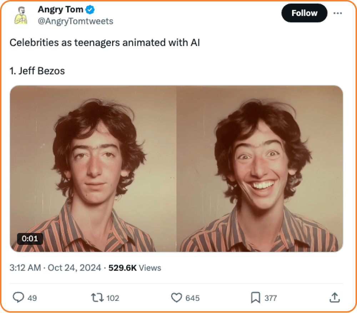Click the right smiling portrait frame
357x313 pixels.
(260, 169)
